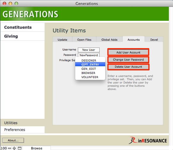173x150 pixels.
Task: Click the Username field with New User
Action: point(89,50)
